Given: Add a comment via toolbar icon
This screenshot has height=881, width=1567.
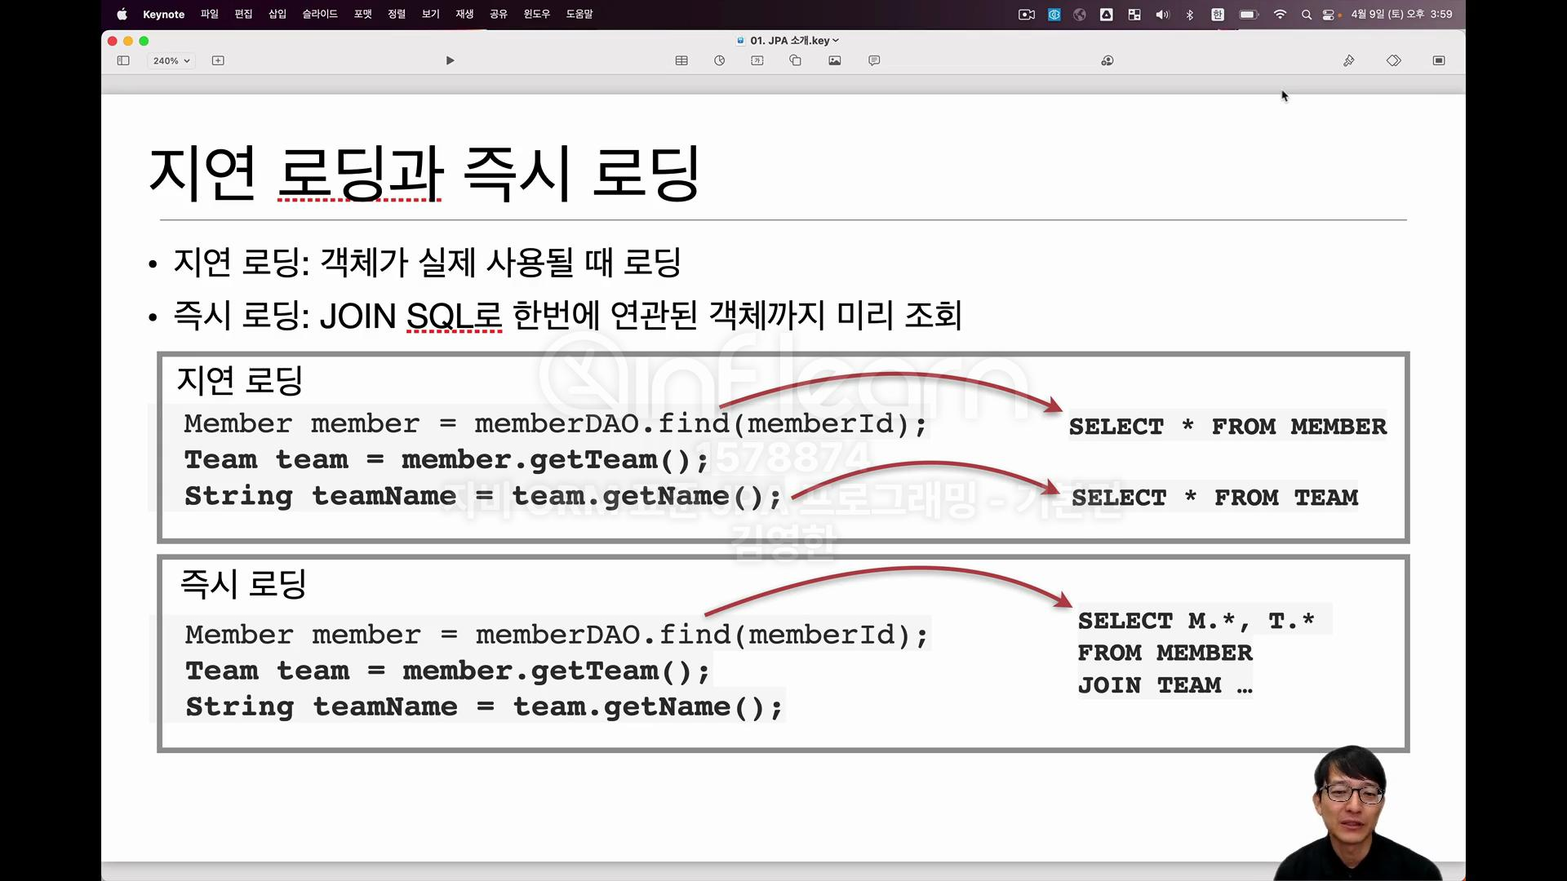Looking at the screenshot, I should (x=874, y=60).
